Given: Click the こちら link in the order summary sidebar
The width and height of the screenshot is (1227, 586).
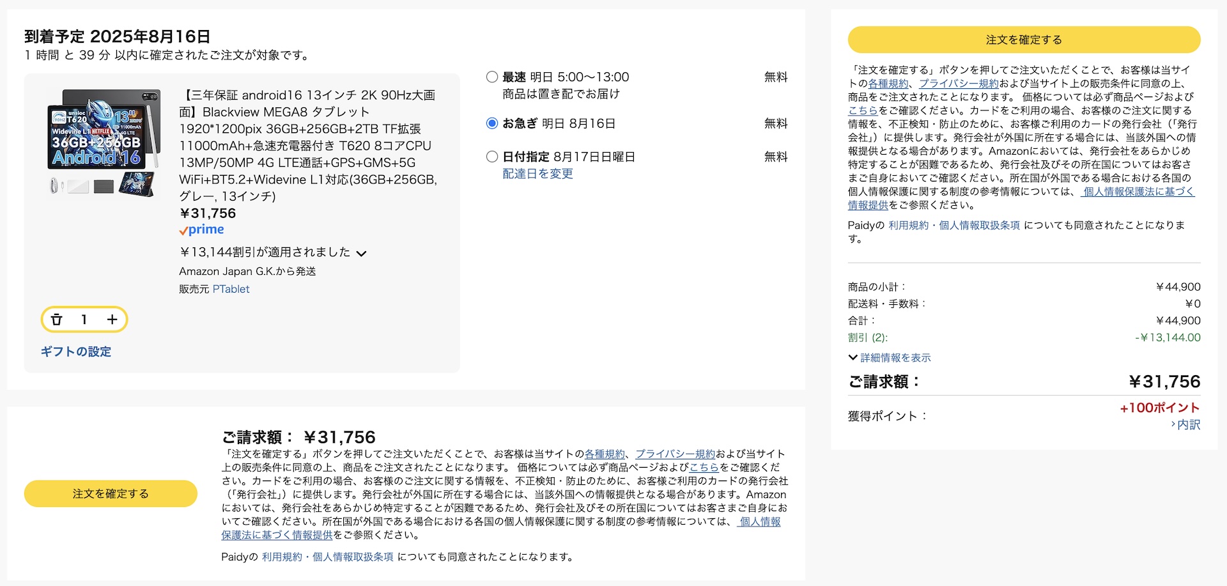Looking at the screenshot, I should [x=863, y=111].
